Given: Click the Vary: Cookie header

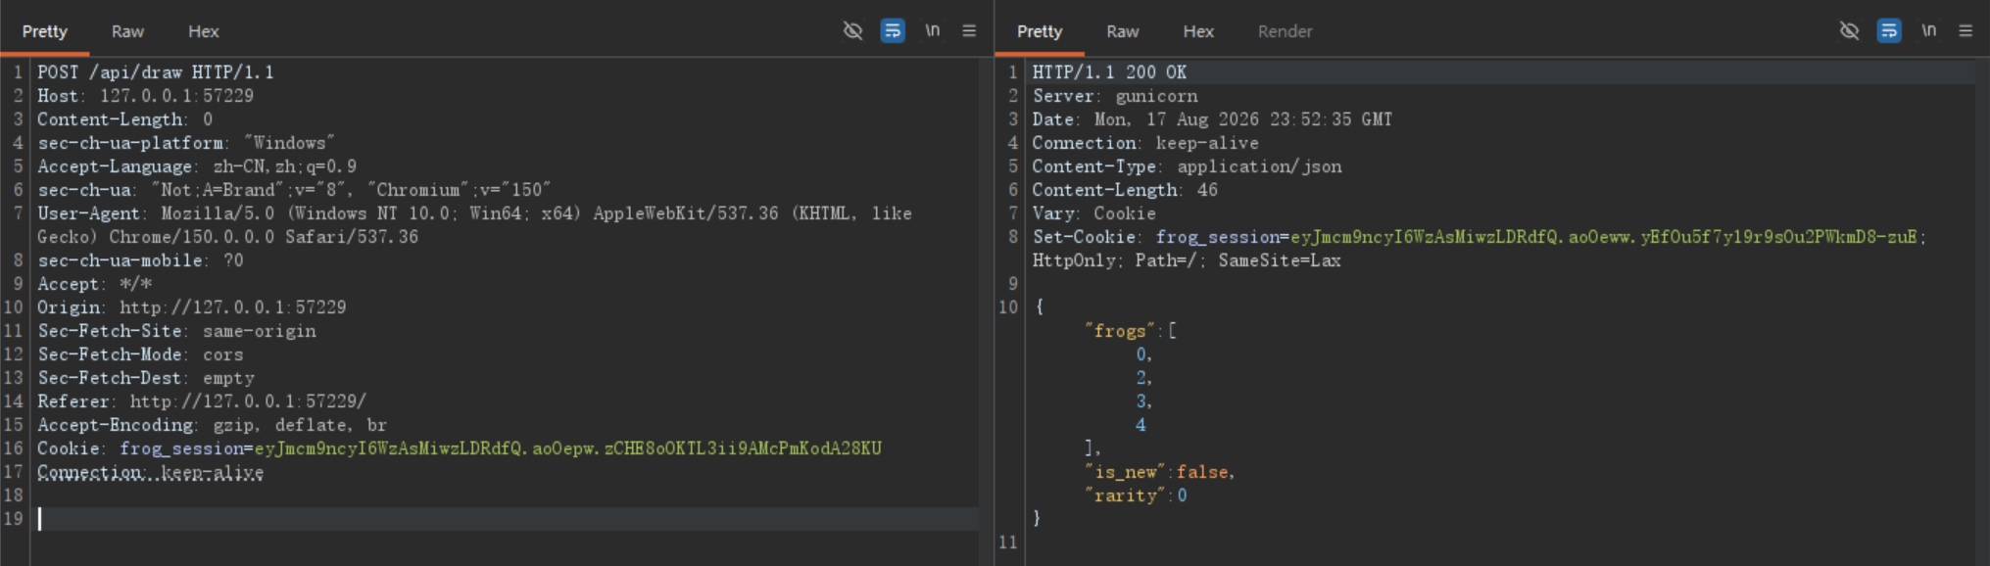Looking at the screenshot, I should coord(1094,213).
